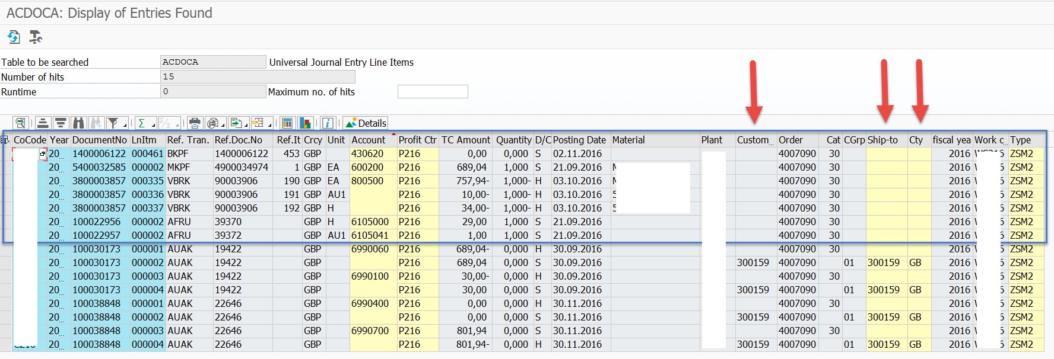This screenshot has width=1054, height=359.
Task: Select the Account column header
Action: (368, 140)
